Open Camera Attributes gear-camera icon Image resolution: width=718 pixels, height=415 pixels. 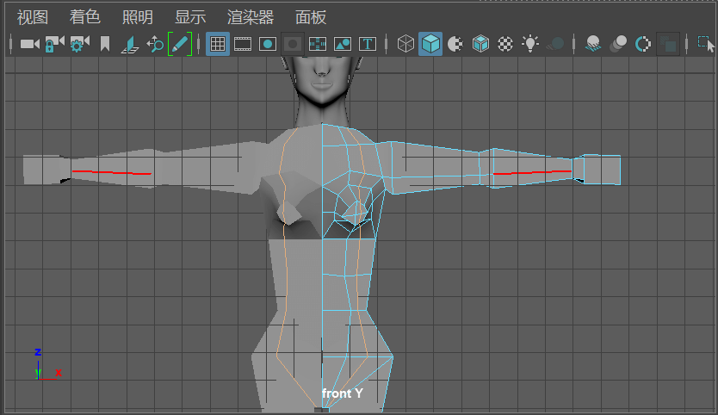80,44
